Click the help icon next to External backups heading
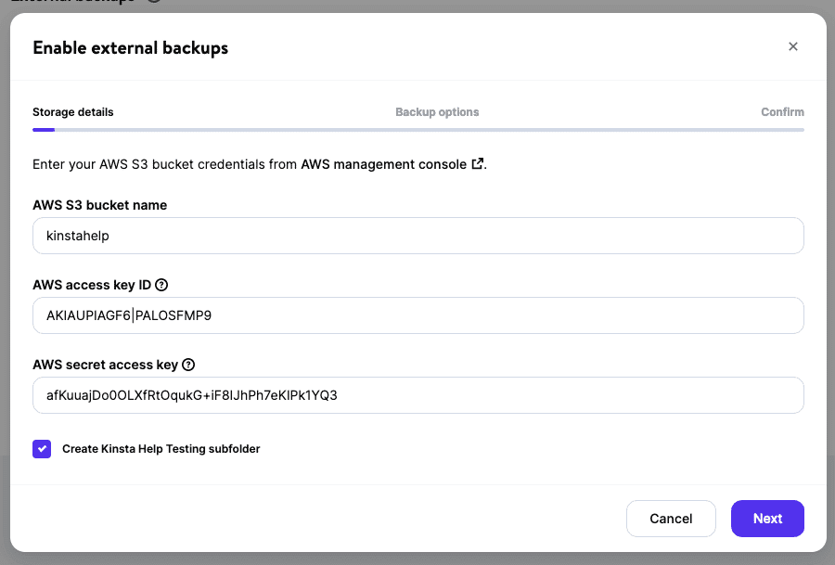The width and height of the screenshot is (835, 565). pos(152,3)
